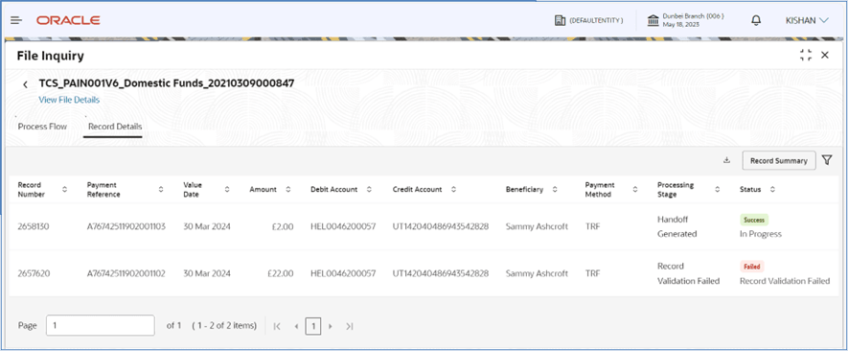
Task: Go to the next page
Action: pyautogui.click(x=331, y=326)
